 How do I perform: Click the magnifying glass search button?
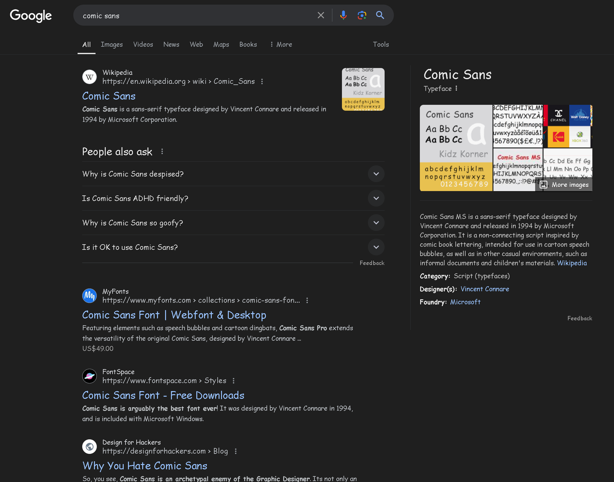click(x=380, y=15)
